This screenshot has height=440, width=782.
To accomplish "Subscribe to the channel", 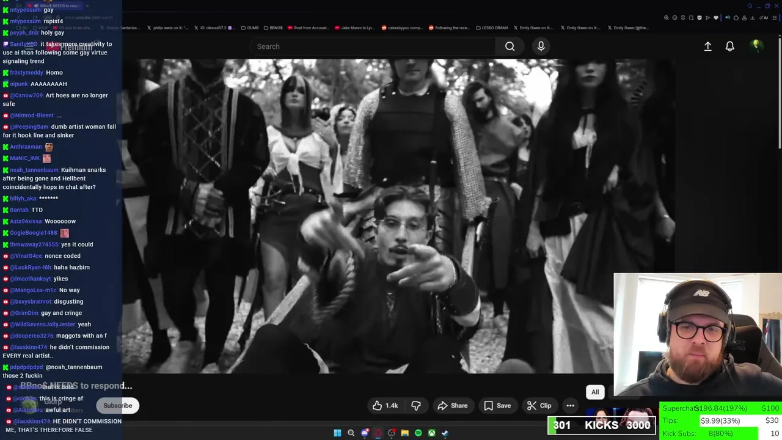I will (x=117, y=406).
